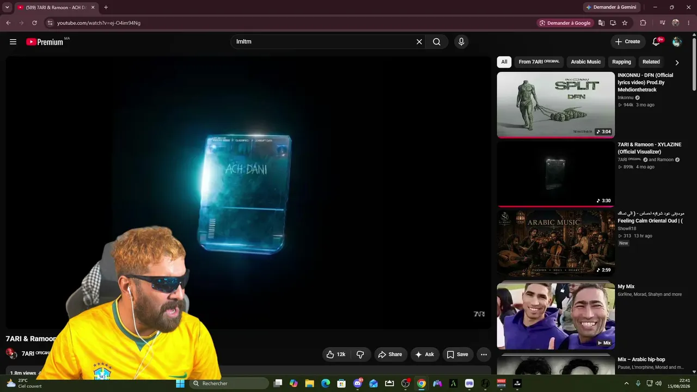
Task: Open the YouTube guide hamburger menu
Action: [13, 41]
